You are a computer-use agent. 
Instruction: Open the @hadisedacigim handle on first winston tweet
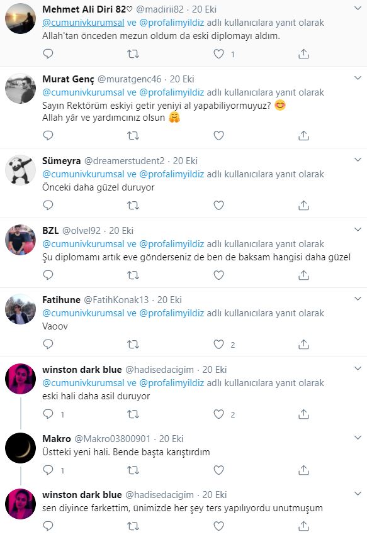159,370
